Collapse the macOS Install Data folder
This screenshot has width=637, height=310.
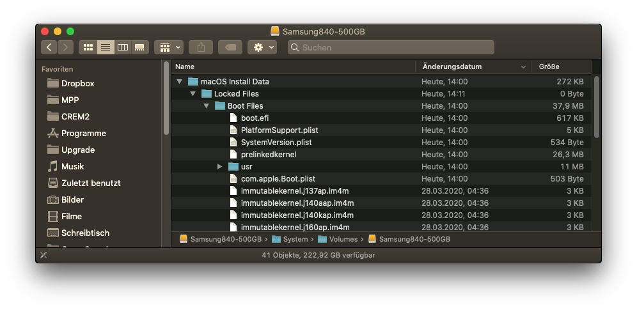[179, 82]
